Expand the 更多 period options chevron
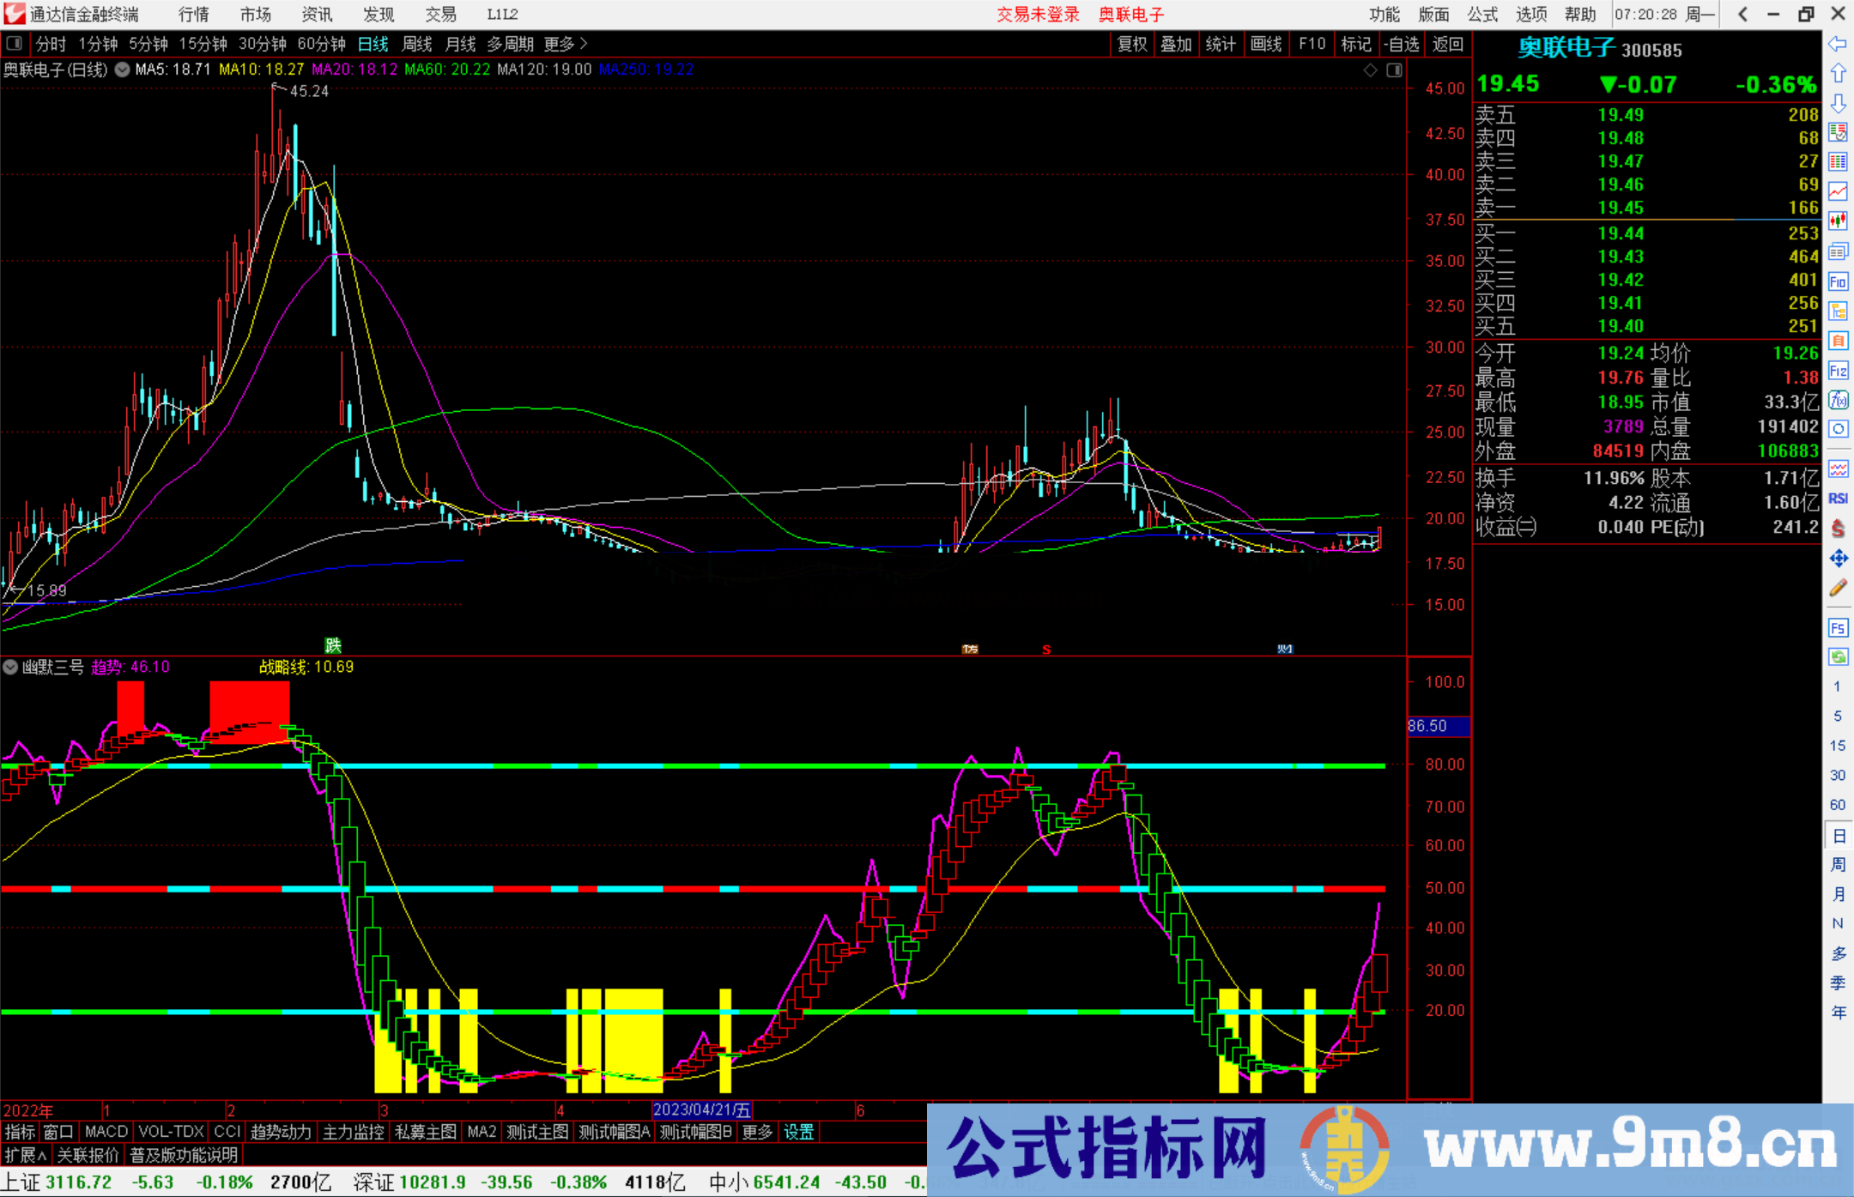 (583, 44)
